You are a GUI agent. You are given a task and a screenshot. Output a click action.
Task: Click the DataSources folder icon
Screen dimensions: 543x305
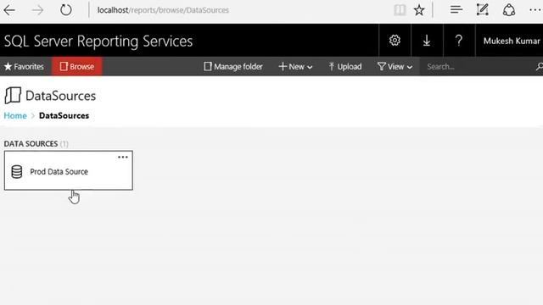click(13, 96)
